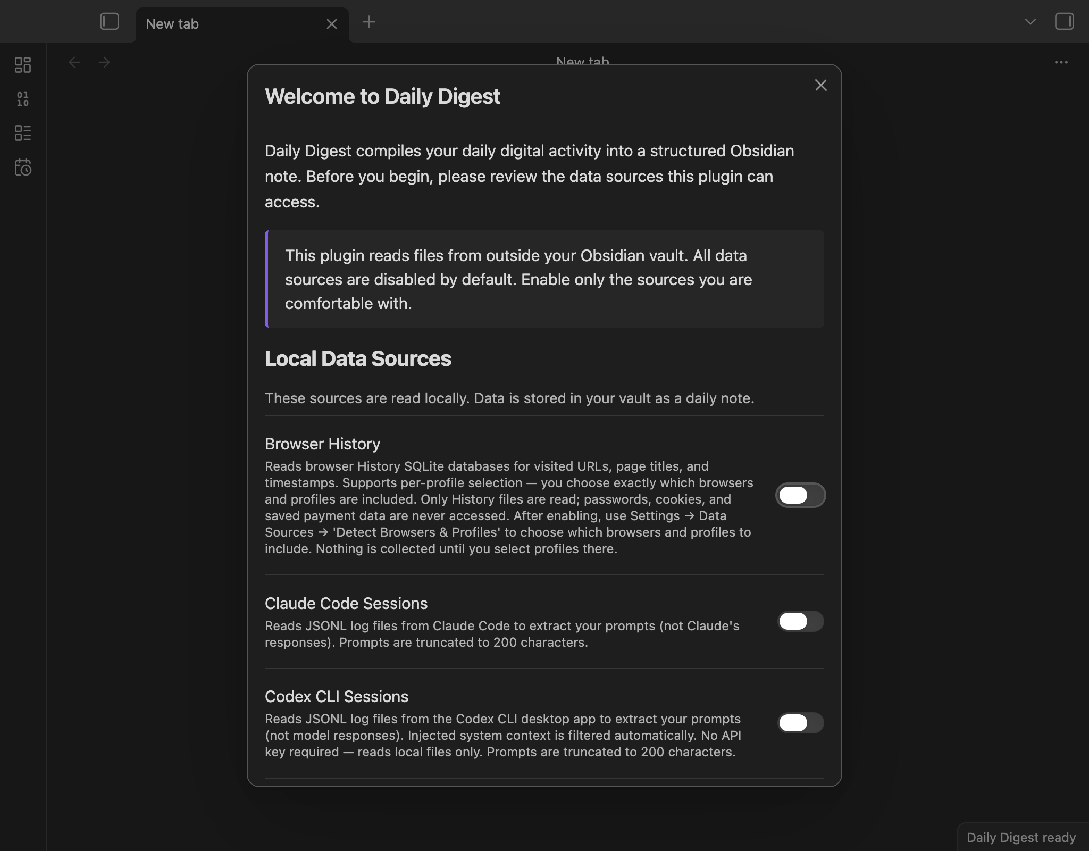Toggle the right sidebar panel icon
1089x851 pixels.
coord(1064,21)
